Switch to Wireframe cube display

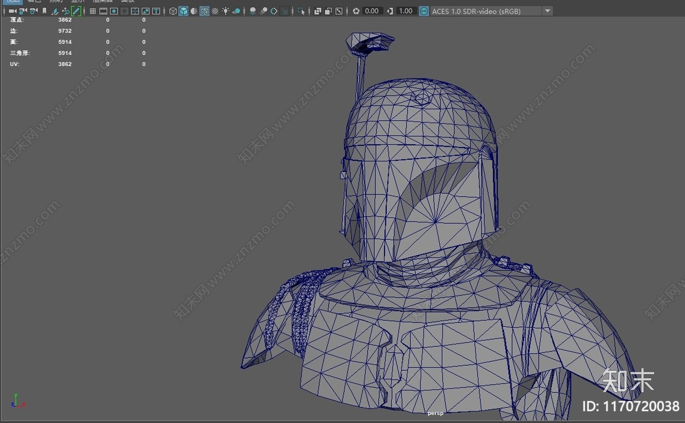(x=173, y=11)
